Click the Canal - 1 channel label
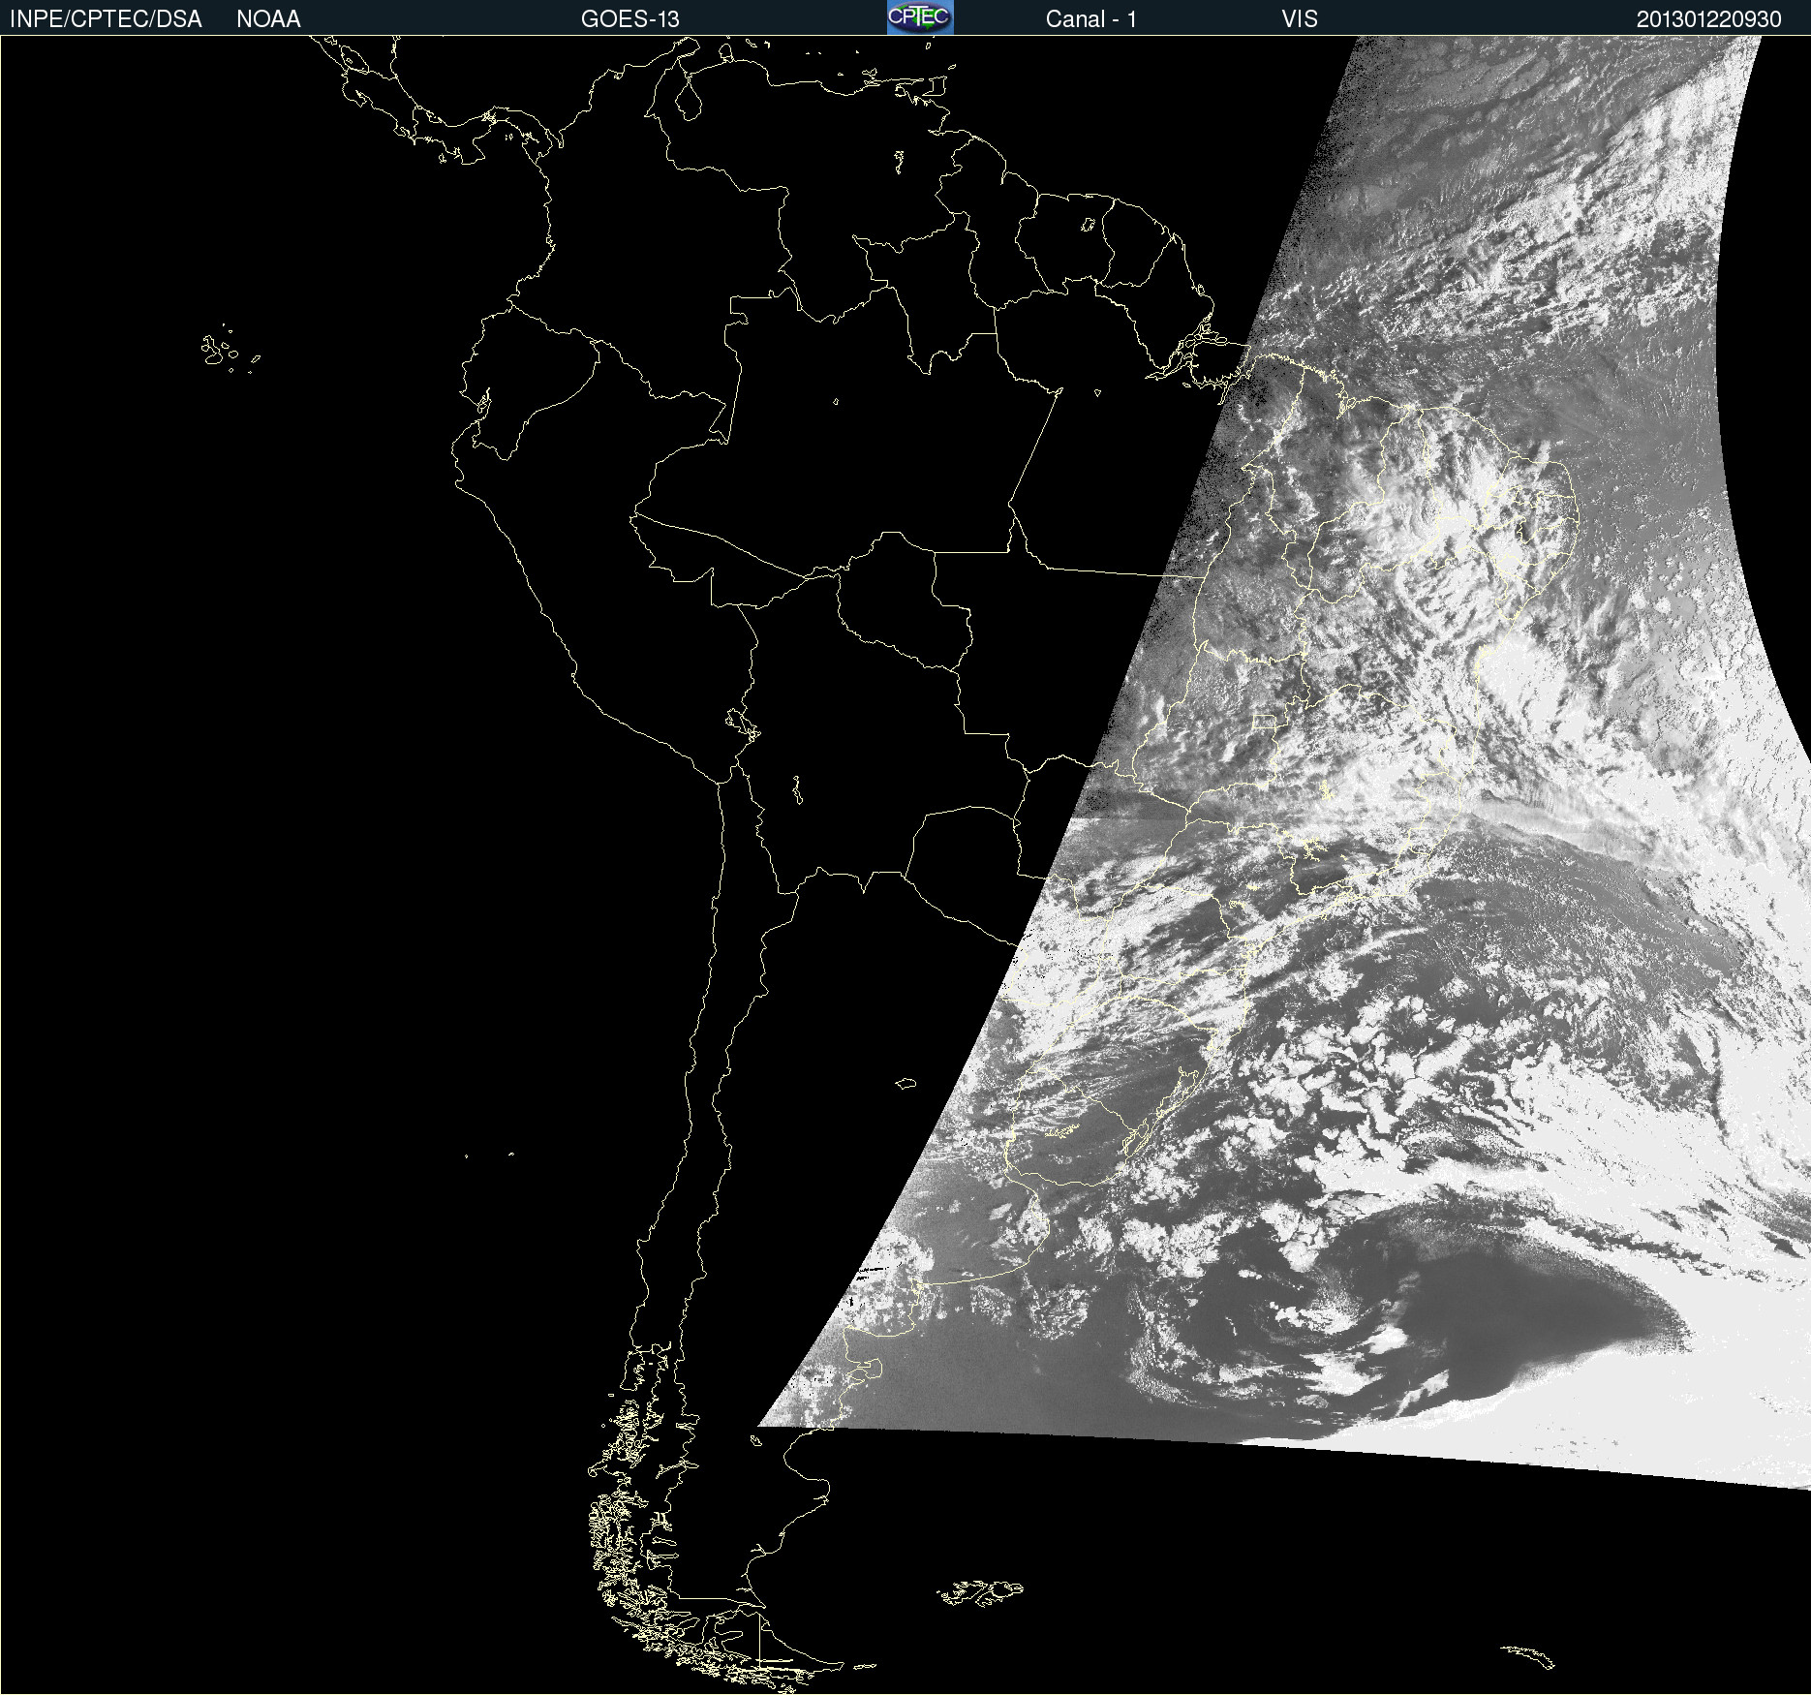The image size is (1811, 1695). coord(1090,19)
